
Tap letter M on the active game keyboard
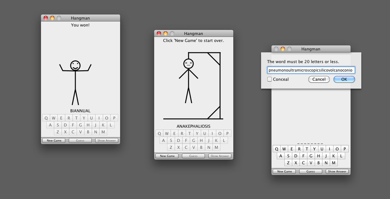coord(334,163)
